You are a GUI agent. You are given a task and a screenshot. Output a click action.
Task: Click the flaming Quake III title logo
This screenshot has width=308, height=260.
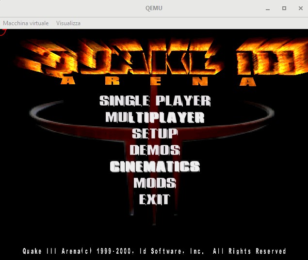click(x=155, y=57)
